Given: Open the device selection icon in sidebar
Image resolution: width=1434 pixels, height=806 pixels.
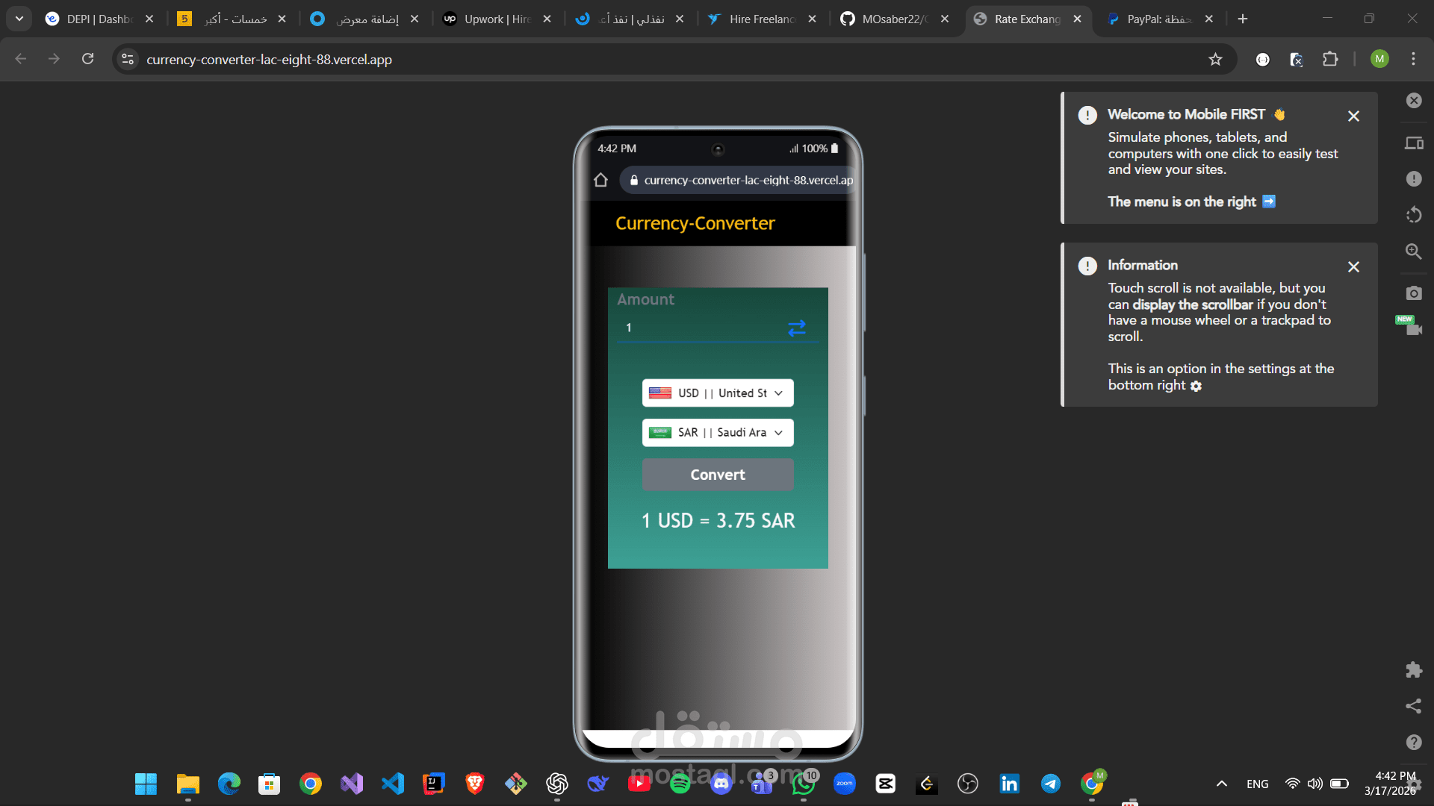Looking at the screenshot, I should (1413, 143).
